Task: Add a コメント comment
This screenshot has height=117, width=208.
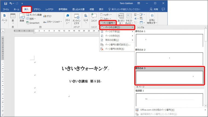Action: click(x=94, y=18)
